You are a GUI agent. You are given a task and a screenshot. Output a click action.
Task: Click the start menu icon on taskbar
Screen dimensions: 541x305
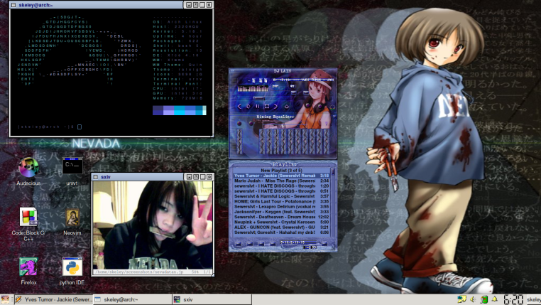[x=5, y=299]
